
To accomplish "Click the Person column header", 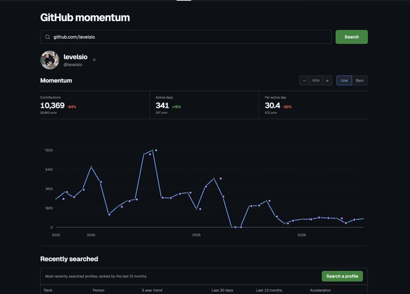I will [98, 290].
